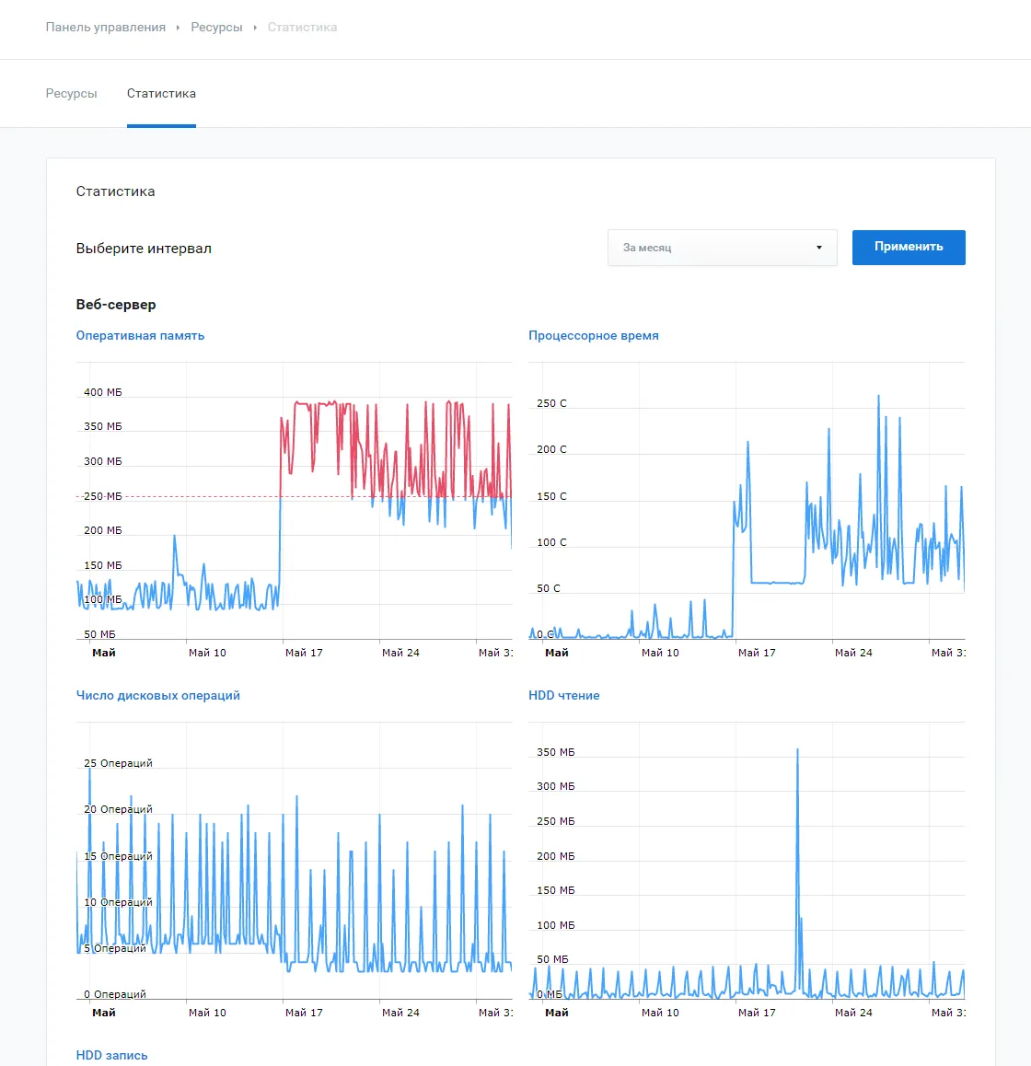Screen dimensions: 1031x1066
Task: Click the '400 МБ' axis label on memory chart
Action: tap(102, 392)
